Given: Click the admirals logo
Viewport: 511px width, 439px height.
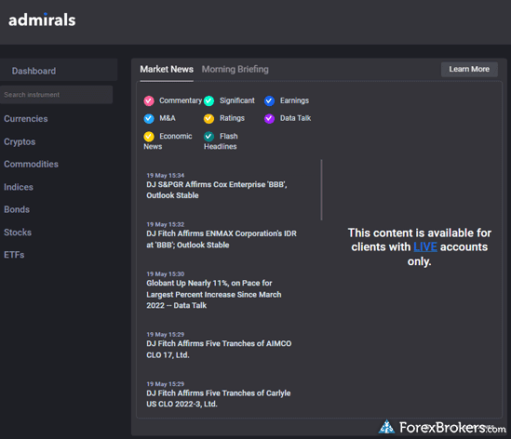Looking at the screenshot, I should tap(42, 20).
